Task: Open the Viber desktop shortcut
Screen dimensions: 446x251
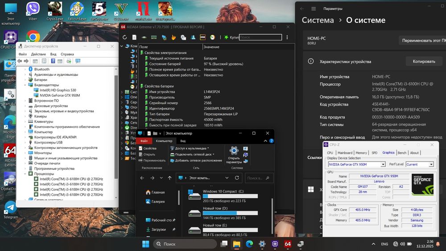Action: 33,12
